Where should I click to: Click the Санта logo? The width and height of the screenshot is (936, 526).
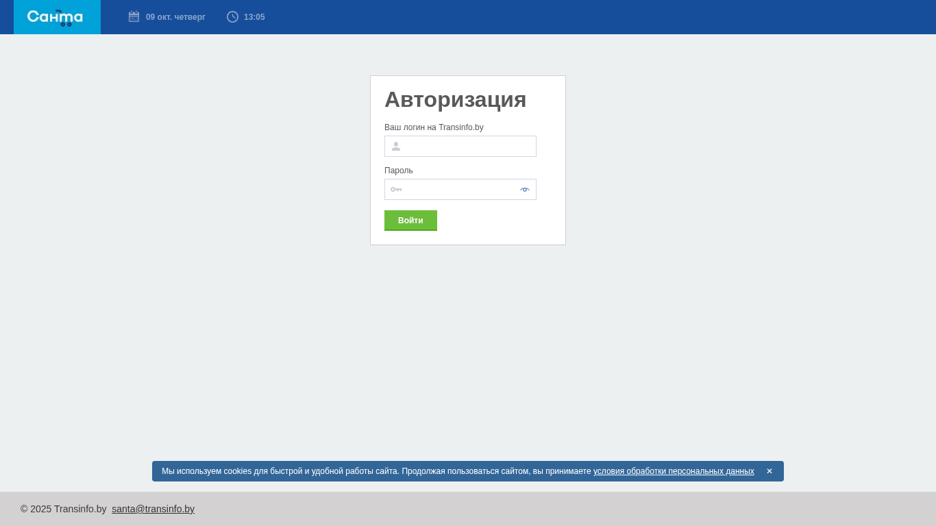tap(56, 17)
